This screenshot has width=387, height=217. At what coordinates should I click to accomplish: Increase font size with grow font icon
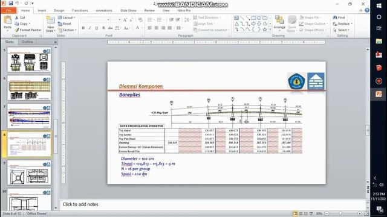pyautogui.click(x=125, y=20)
